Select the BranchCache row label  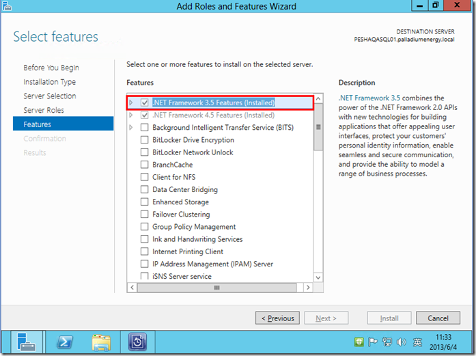[x=172, y=165]
